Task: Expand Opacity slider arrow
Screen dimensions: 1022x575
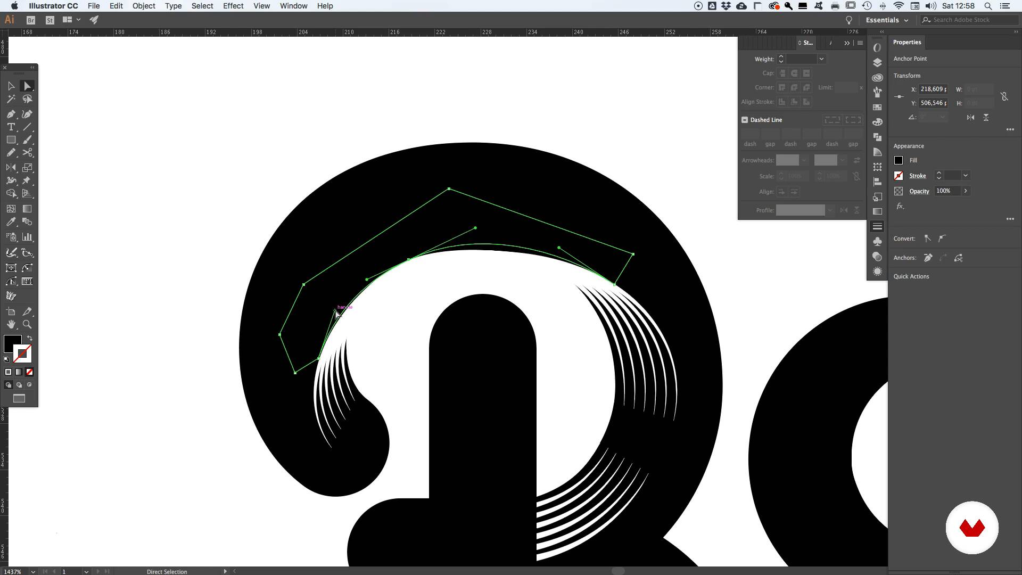Action: pyautogui.click(x=965, y=191)
